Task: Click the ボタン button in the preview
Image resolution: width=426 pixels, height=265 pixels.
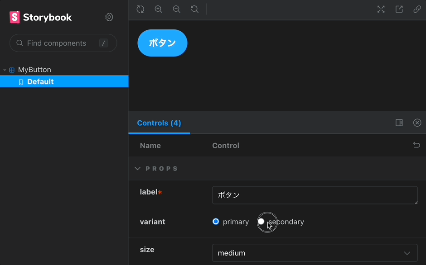Action: coord(162,43)
